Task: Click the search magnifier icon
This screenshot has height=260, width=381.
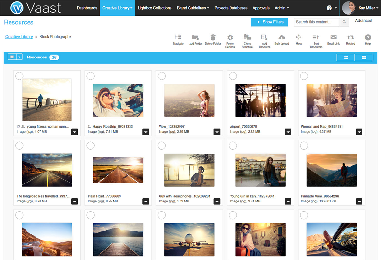Action: click(344, 22)
